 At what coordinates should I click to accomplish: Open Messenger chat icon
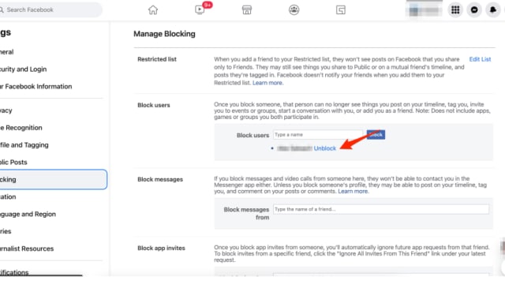pos(474,10)
